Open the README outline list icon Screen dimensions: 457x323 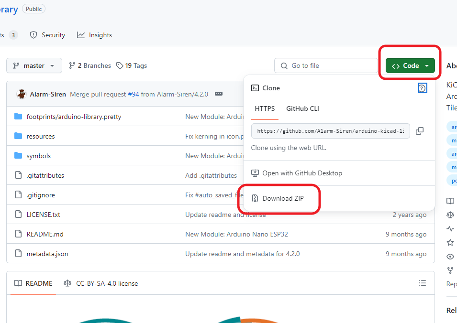tap(423, 283)
